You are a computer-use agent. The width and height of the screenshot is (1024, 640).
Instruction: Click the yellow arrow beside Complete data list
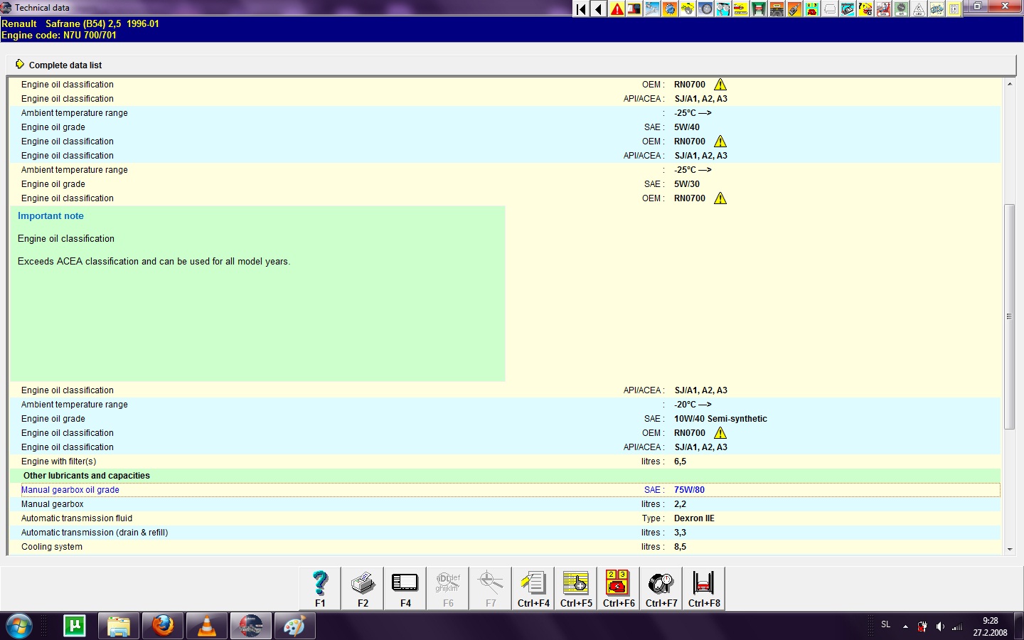pos(20,65)
